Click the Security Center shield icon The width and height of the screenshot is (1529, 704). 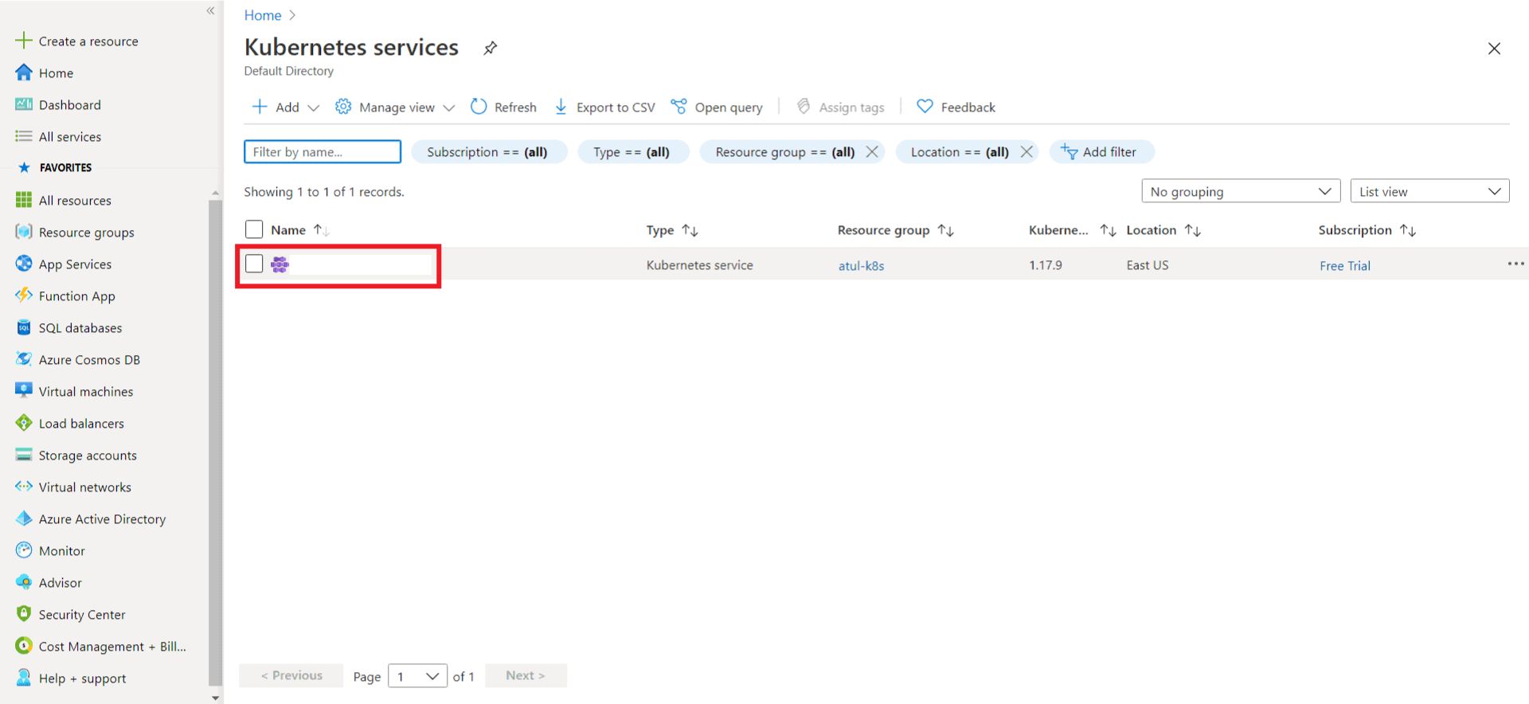point(24,614)
